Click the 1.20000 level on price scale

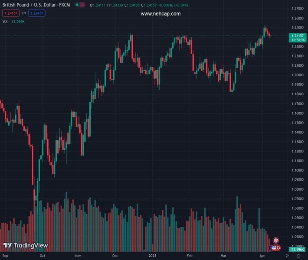click(x=297, y=75)
